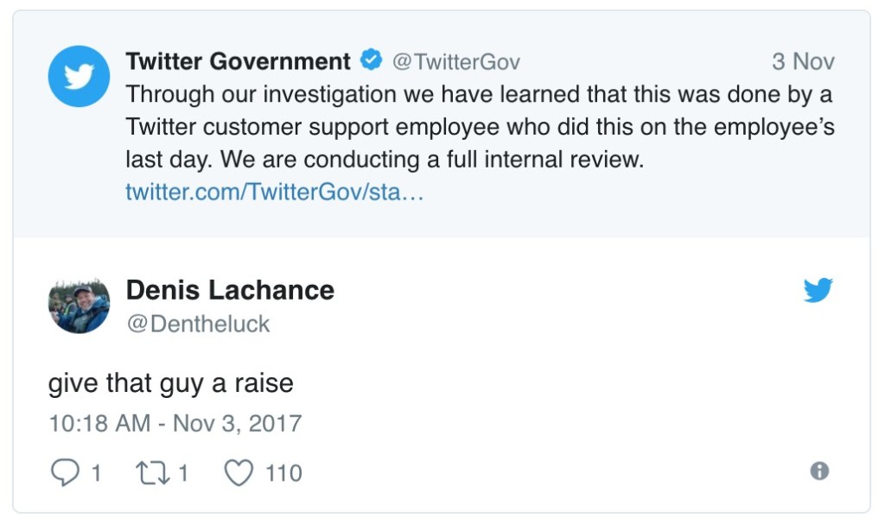Click the quoted tweet text about the investigation
This screenshot has width=885, height=530.
click(x=480, y=127)
